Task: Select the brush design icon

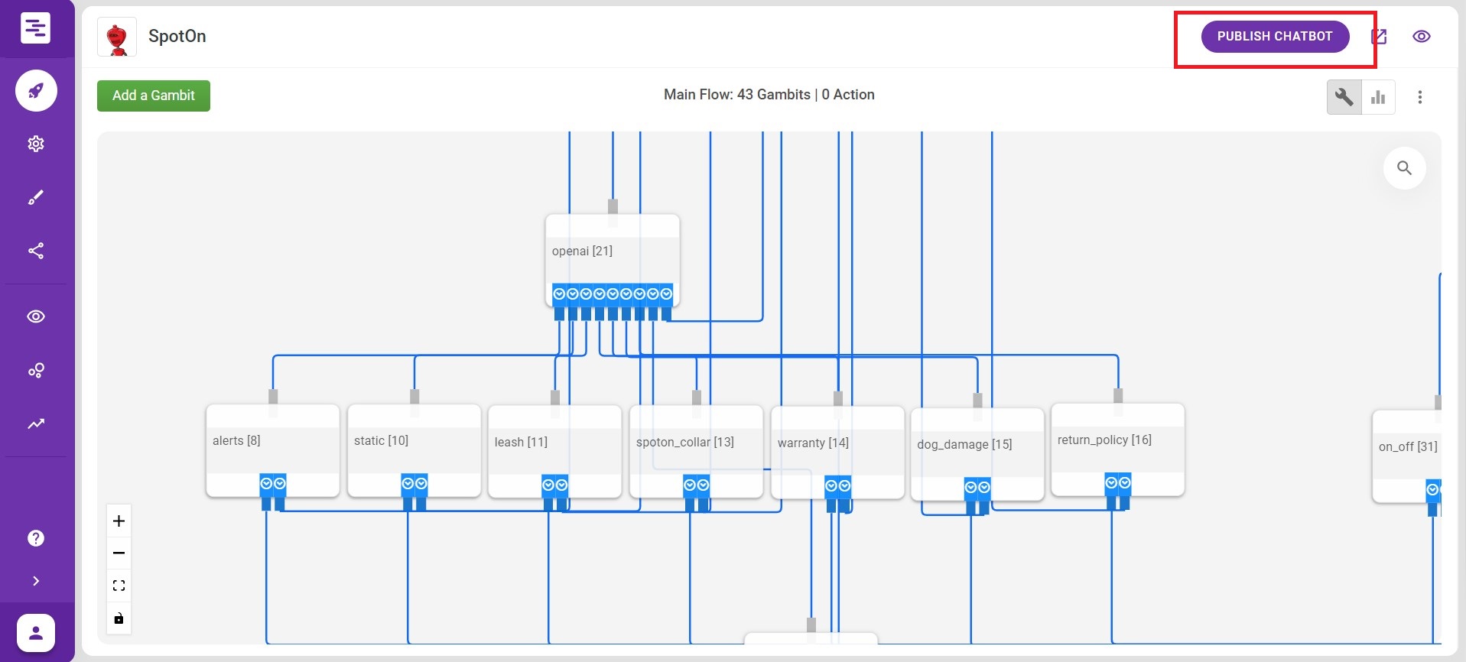Action: [36, 197]
